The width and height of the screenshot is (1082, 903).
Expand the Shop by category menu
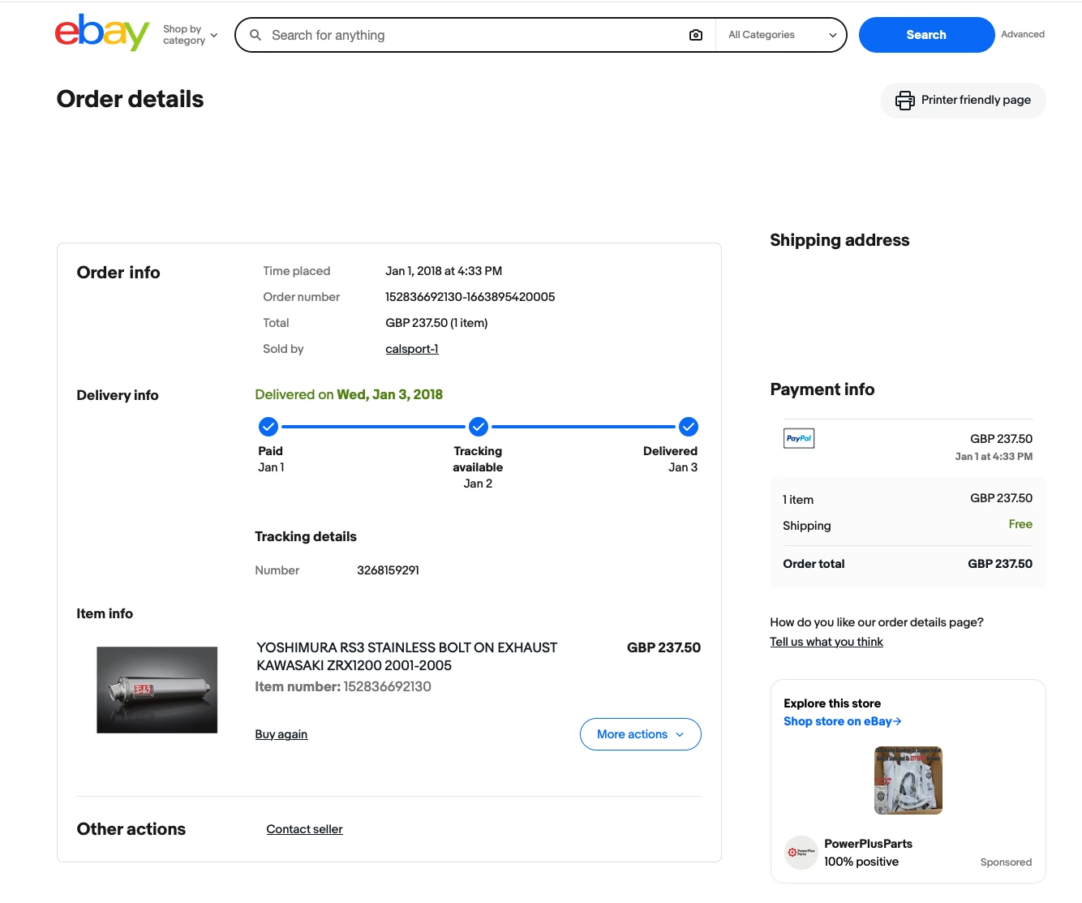191,35
